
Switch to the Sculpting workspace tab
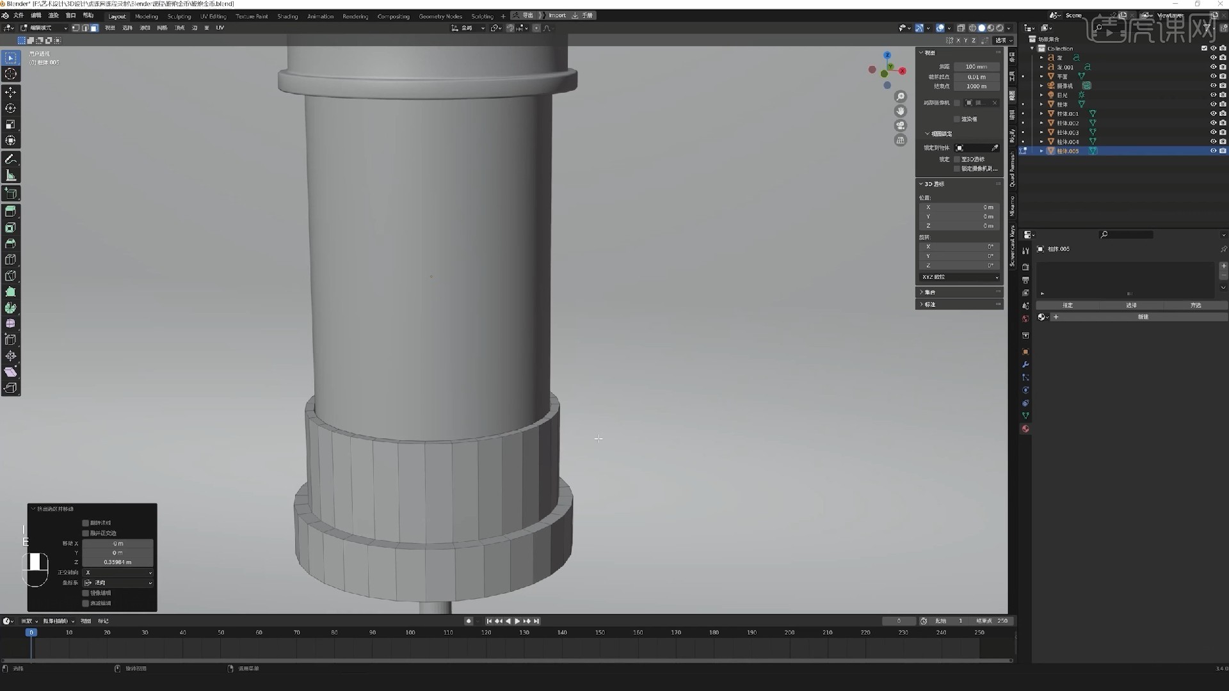click(x=179, y=17)
